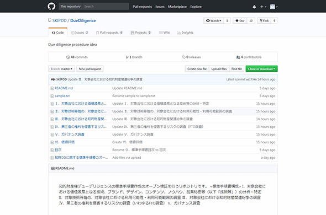Open the sample.txt file link
326x215 pixels.
(x=62, y=96)
